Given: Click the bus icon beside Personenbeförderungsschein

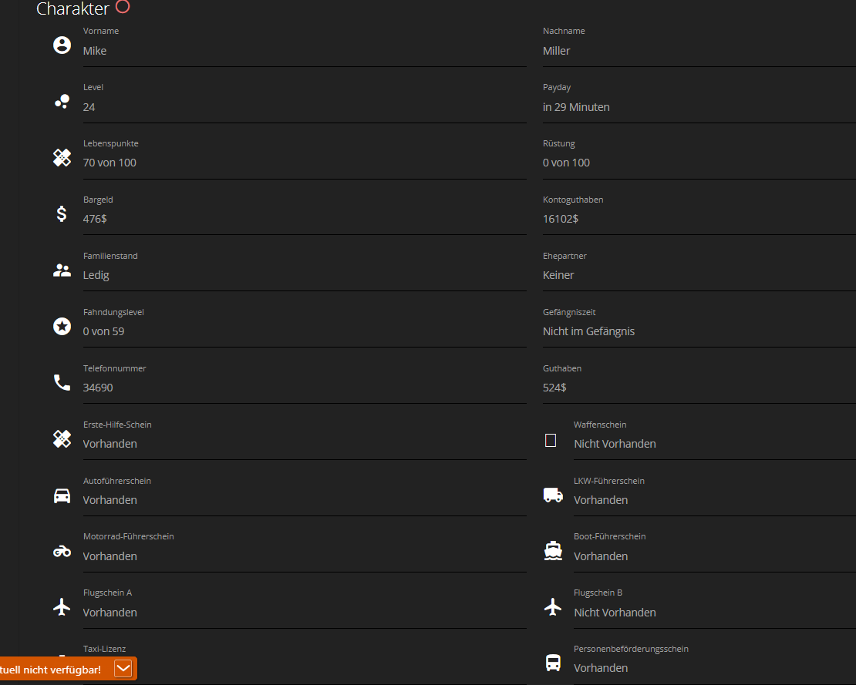Looking at the screenshot, I should 553,663.
